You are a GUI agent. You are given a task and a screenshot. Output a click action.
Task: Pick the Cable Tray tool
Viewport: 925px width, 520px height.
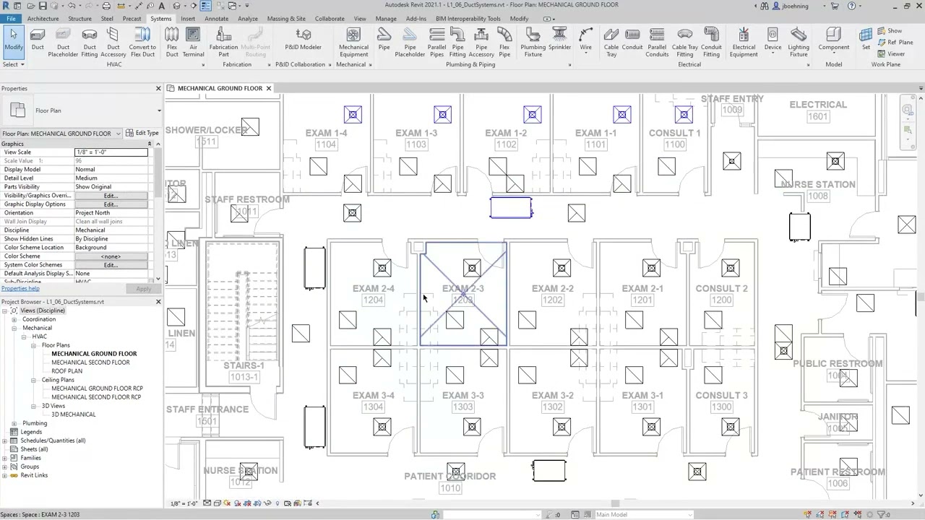[x=611, y=41]
